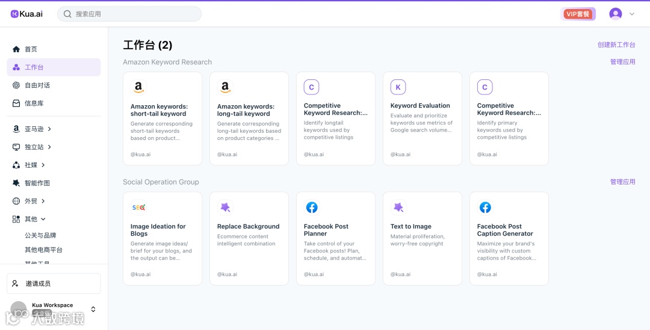Screen dimensions: 650x330
Task: Open the 信息库 knowledge base
Action: pyautogui.click(x=34, y=103)
